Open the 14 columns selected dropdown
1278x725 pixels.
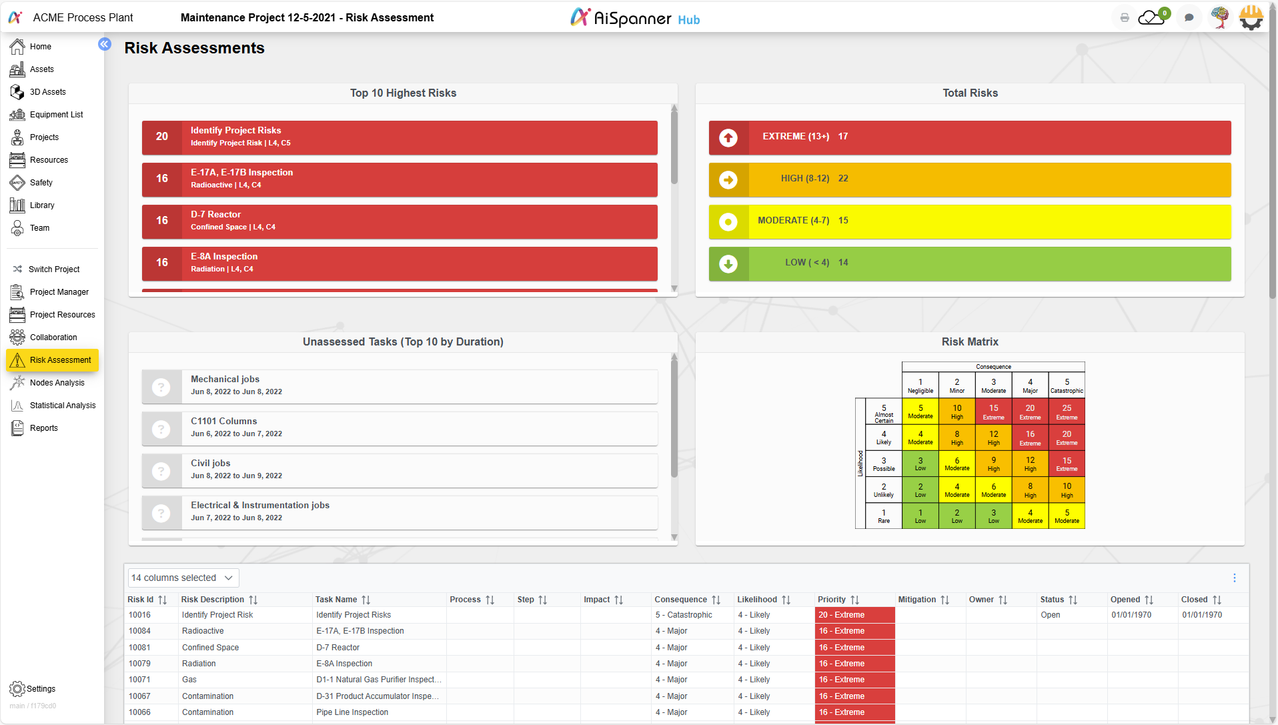[x=182, y=578]
